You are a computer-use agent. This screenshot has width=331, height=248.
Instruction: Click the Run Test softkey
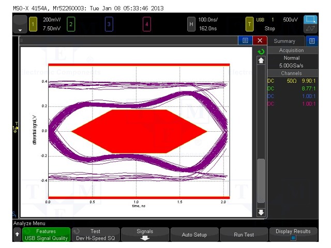(x=244, y=235)
